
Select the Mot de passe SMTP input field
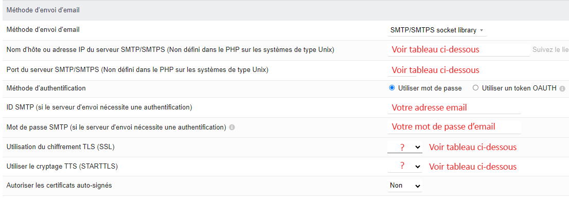pos(454,127)
